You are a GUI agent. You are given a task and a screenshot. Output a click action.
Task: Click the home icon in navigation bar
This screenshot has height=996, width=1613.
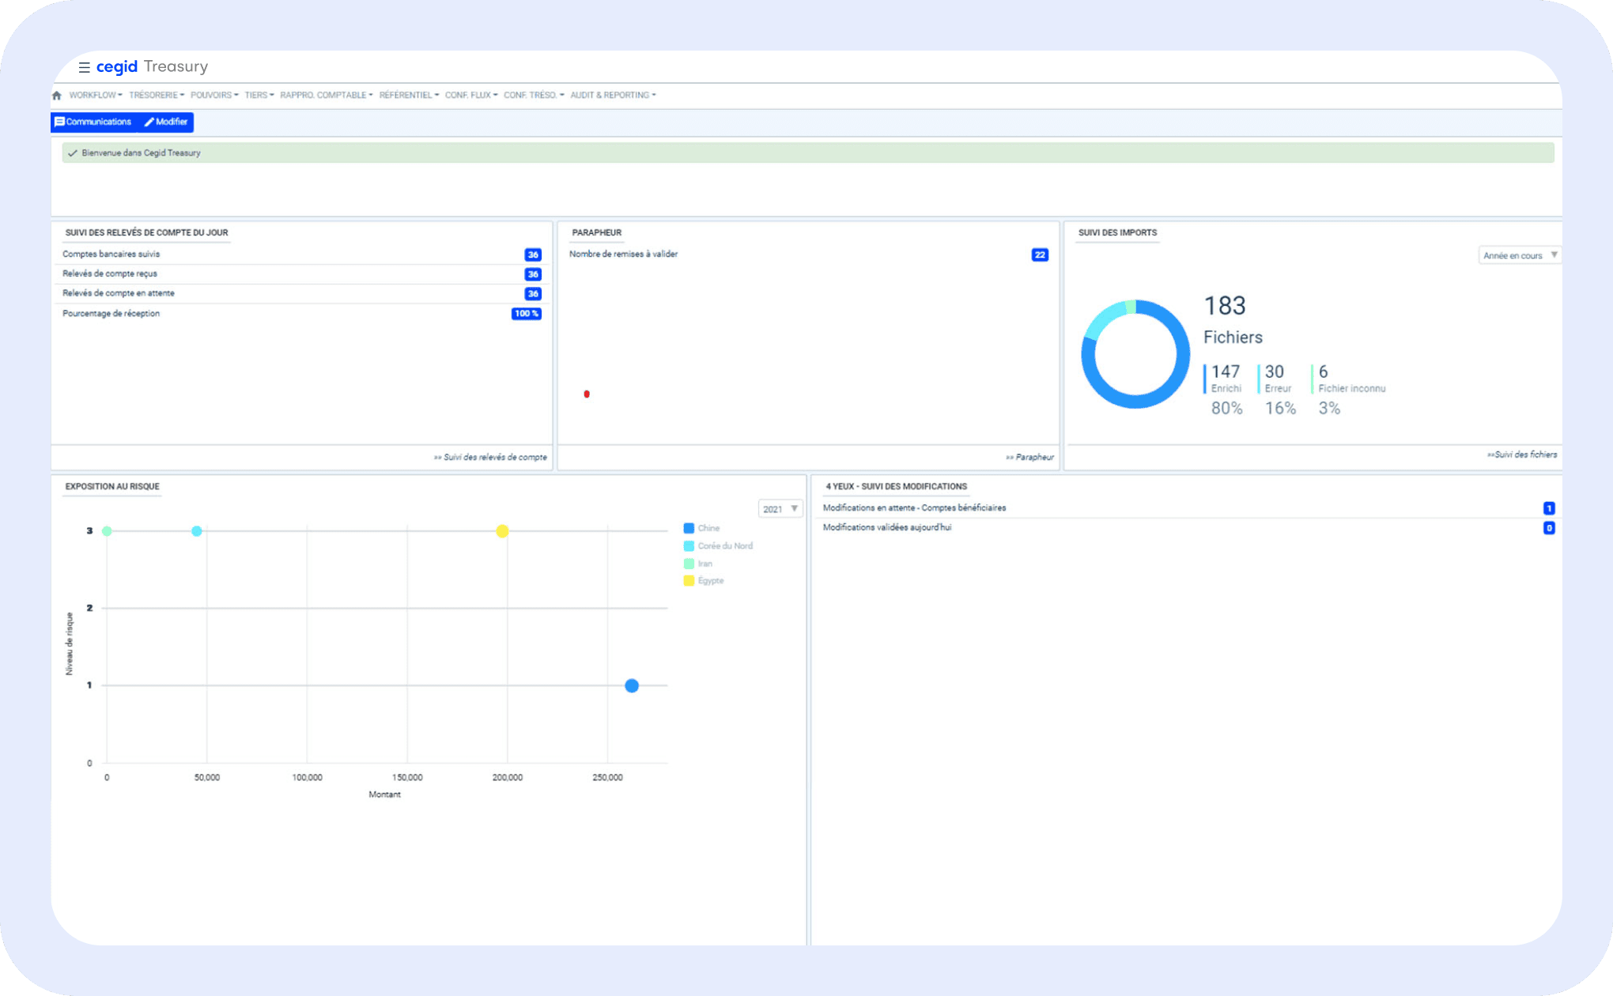[57, 96]
